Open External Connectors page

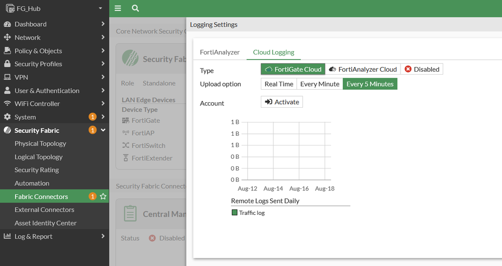44,210
